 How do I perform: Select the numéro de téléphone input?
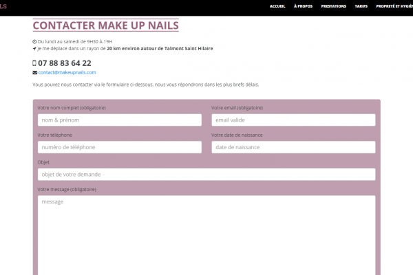pos(120,147)
